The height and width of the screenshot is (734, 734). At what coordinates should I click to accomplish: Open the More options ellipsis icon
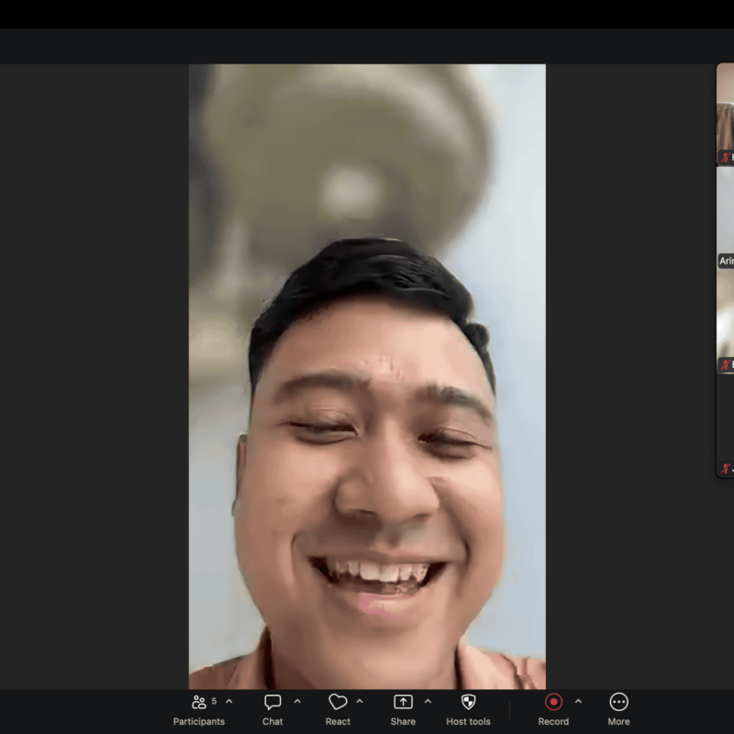point(618,702)
